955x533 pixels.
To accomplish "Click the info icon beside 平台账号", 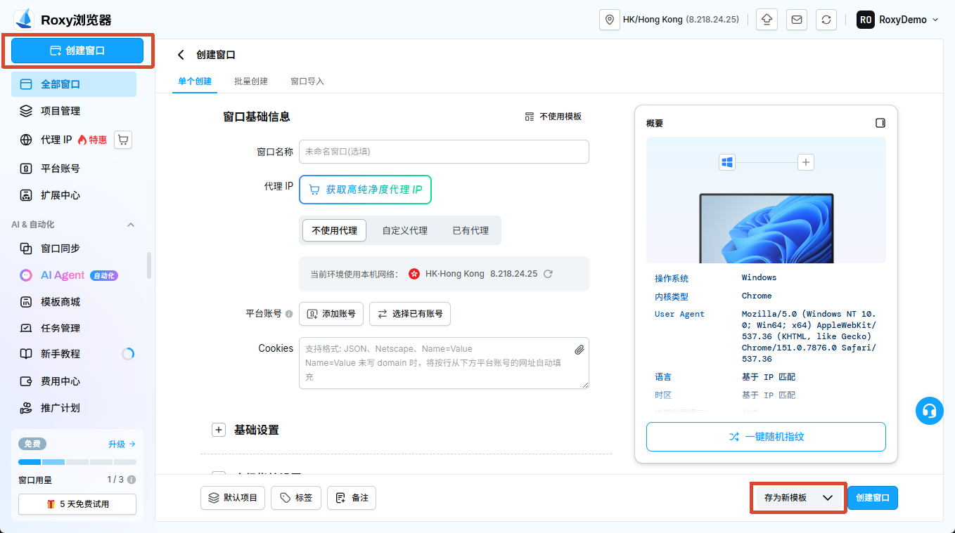I will [289, 314].
